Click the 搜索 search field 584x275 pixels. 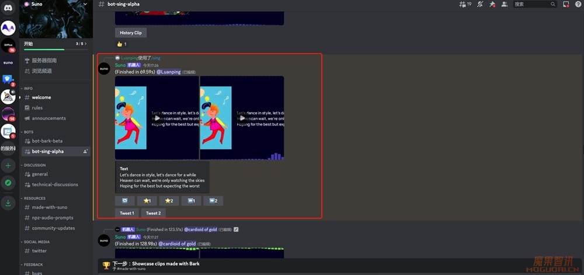click(535, 4)
